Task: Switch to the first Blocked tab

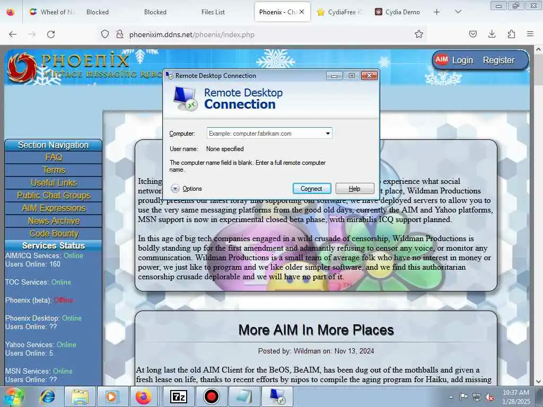Action: [98, 12]
